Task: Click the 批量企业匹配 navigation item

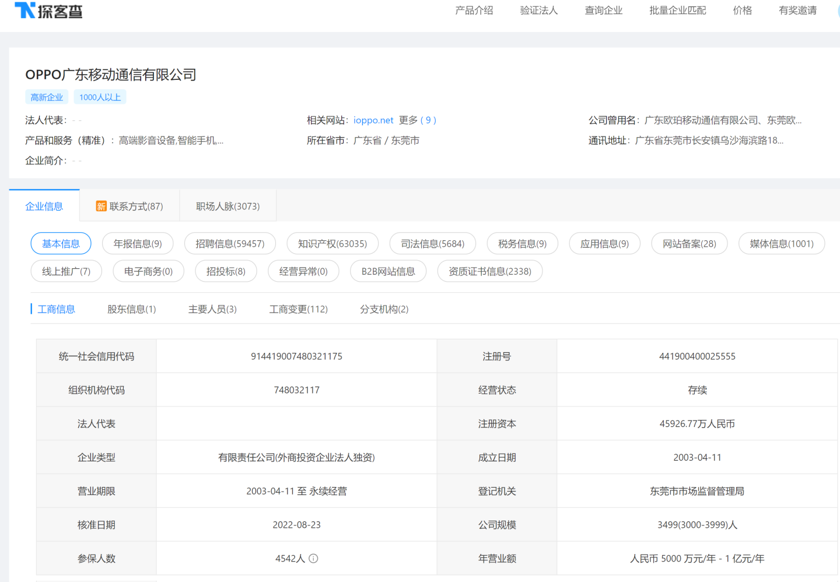Action: click(677, 10)
